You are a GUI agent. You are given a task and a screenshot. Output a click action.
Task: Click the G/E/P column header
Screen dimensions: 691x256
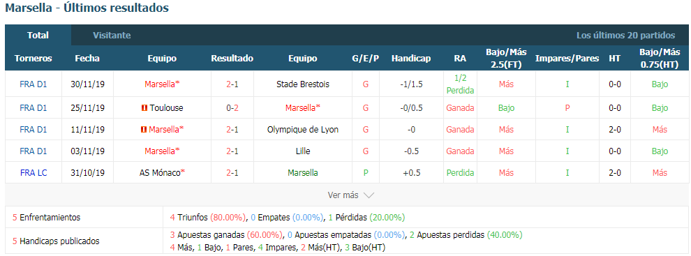(x=366, y=58)
